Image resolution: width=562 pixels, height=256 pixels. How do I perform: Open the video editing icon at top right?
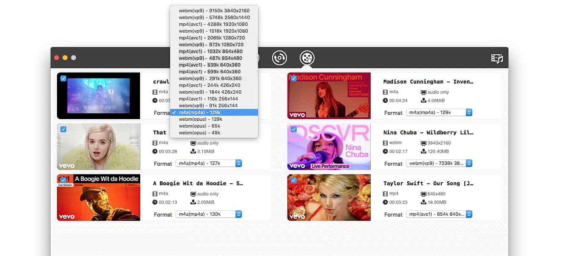[497, 58]
